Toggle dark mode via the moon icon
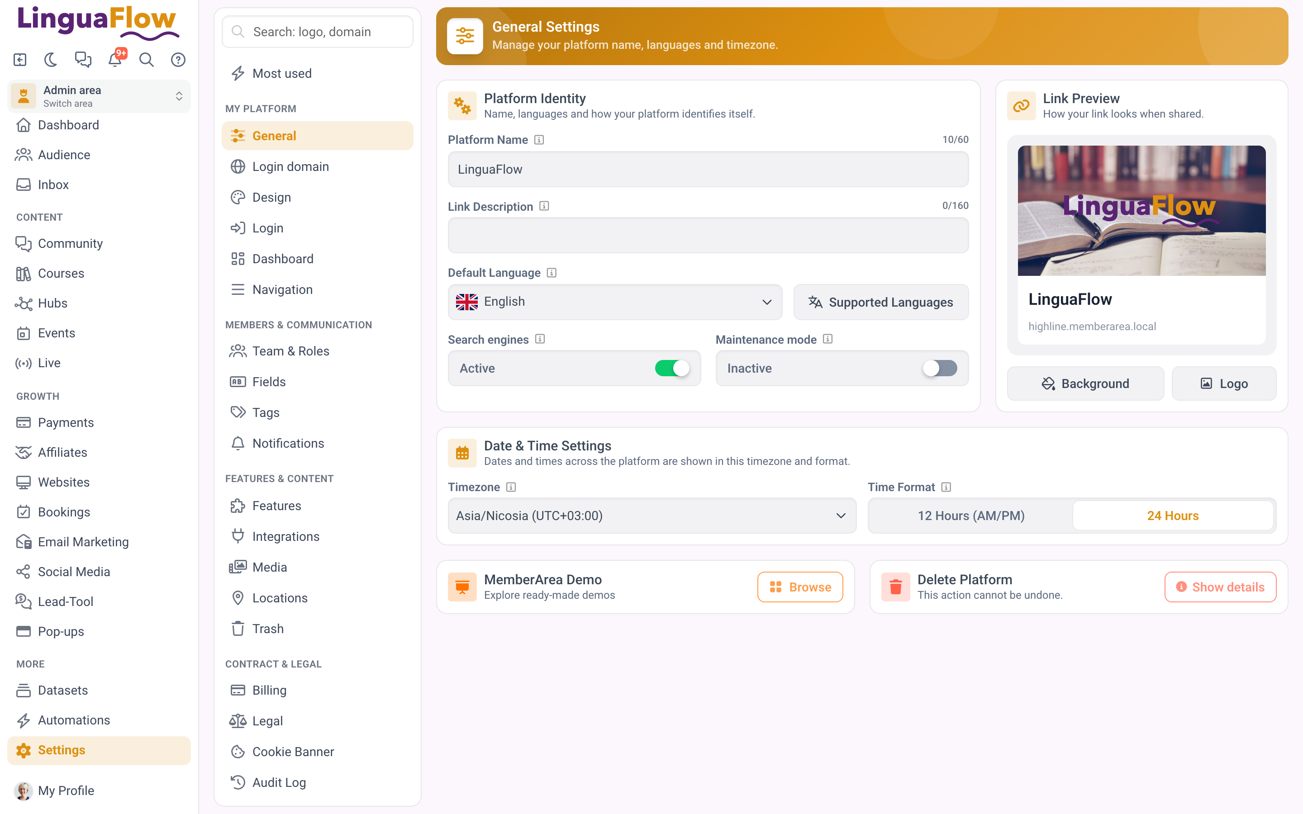Image resolution: width=1303 pixels, height=814 pixels. pos(51,60)
